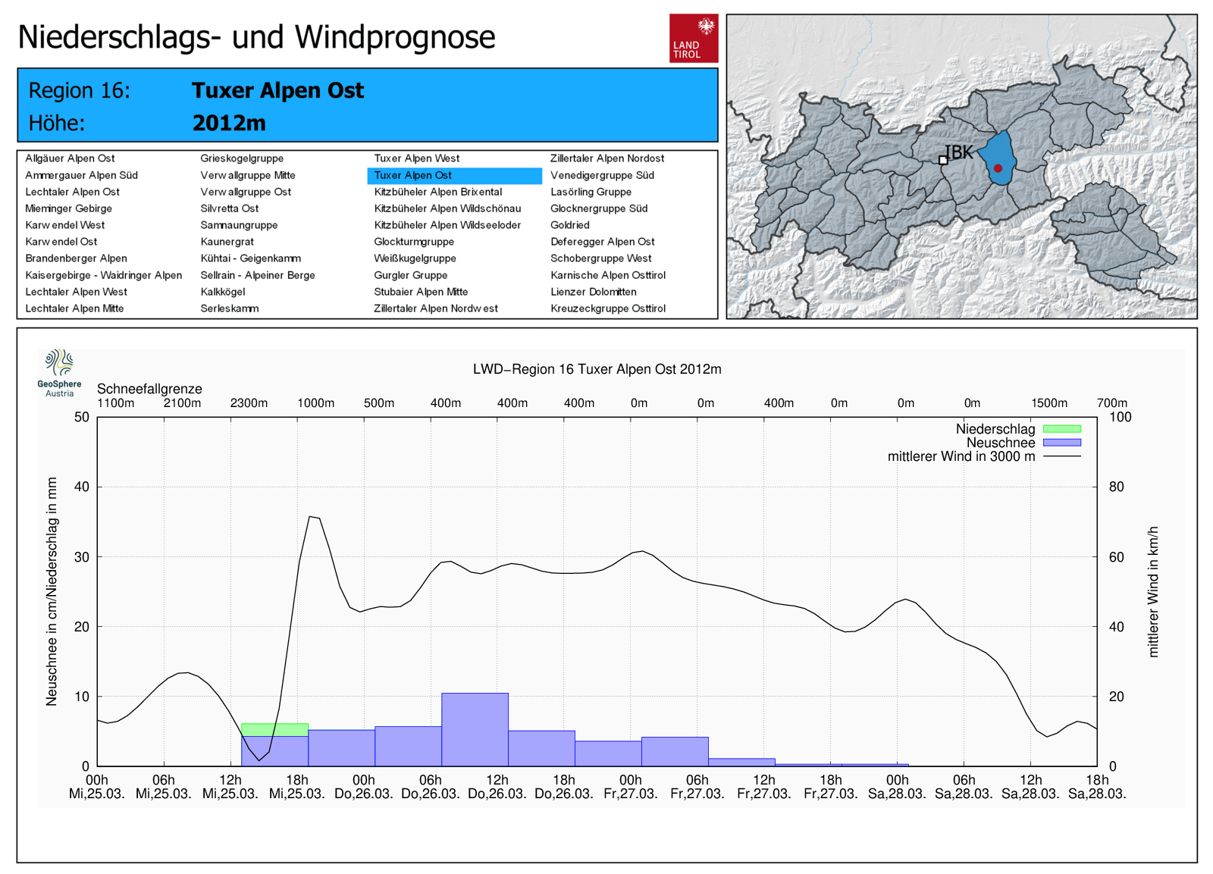Select Gurgler Gruppe region

411,275
